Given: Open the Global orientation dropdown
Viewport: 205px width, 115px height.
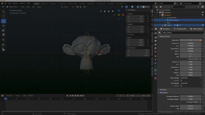Looking at the screenshot, I should (66, 7).
